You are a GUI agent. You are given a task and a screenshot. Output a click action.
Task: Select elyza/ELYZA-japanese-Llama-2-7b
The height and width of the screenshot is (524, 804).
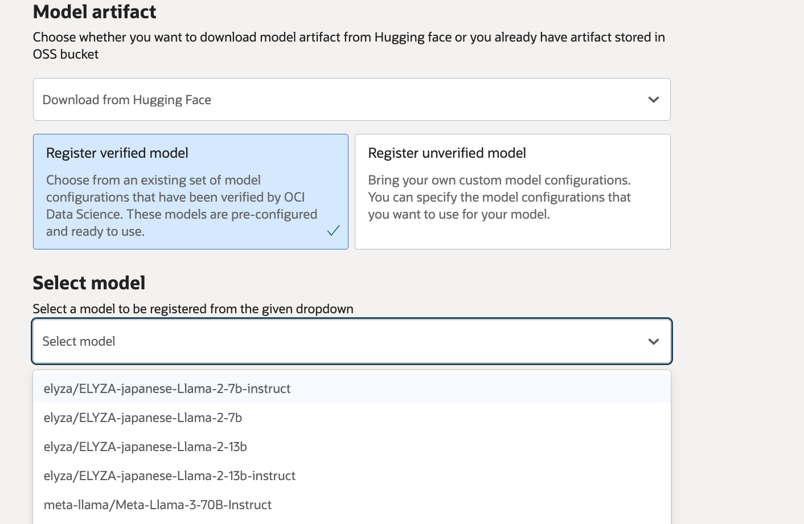(142, 417)
